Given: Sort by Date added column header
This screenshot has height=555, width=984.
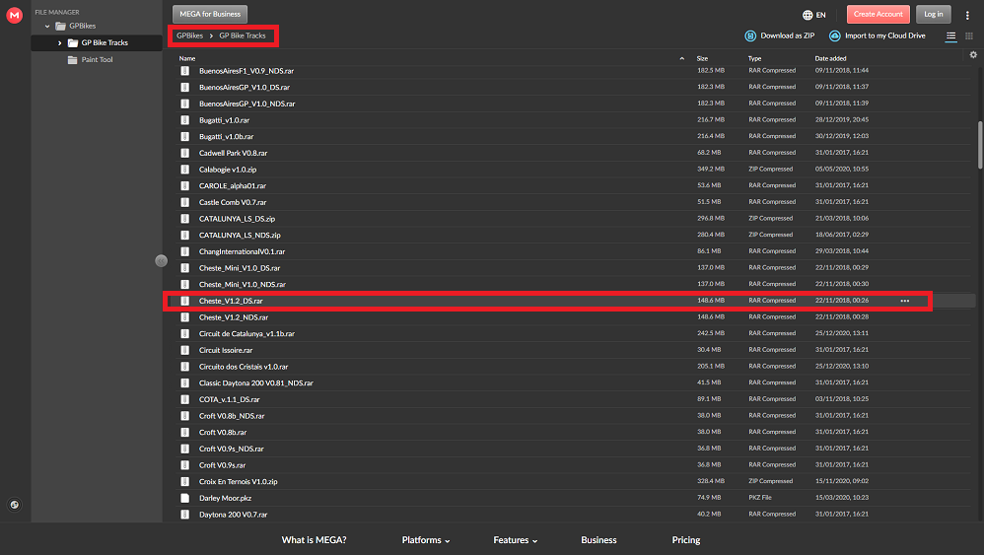Looking at the screenshot, I should point(831,58).
